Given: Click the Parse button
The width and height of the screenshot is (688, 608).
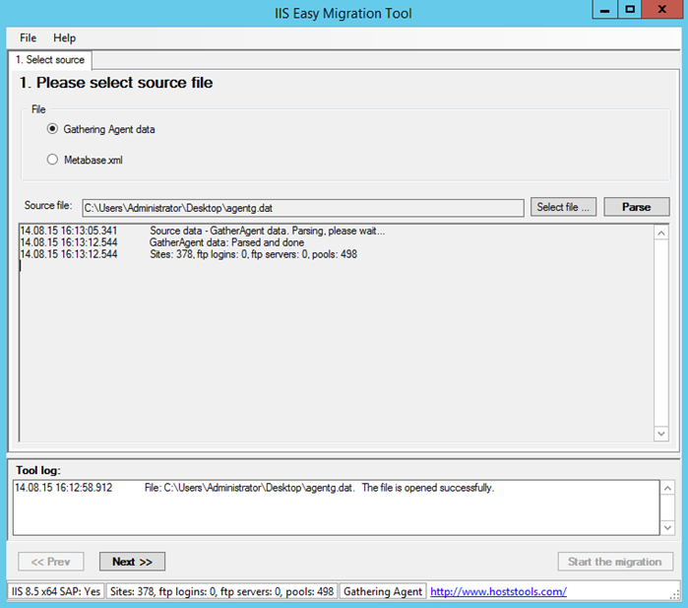Looking at the screenshot, I should 637,207.
